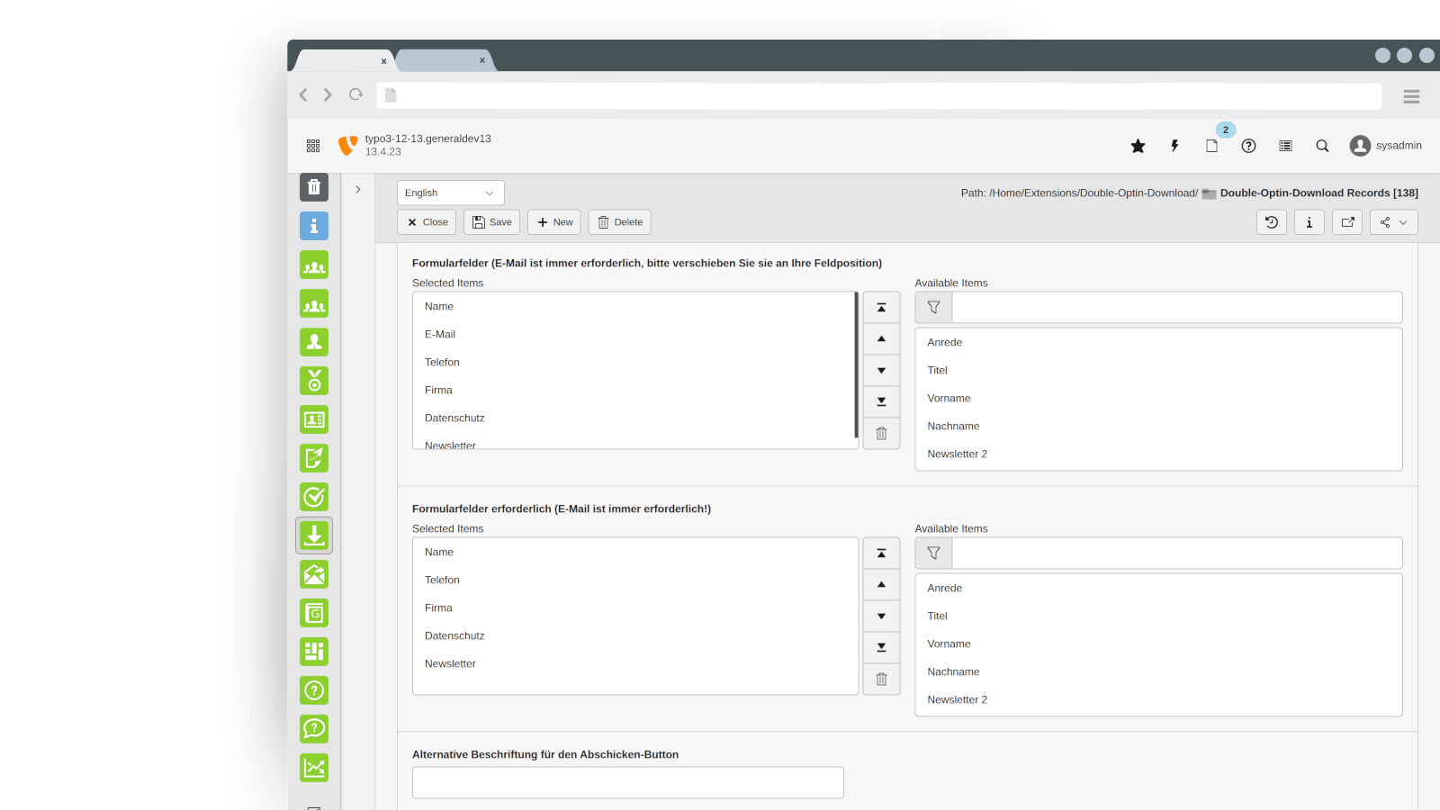1440x810 pixels.
Task: Select the green download module icon
Action: pos(314,535)
